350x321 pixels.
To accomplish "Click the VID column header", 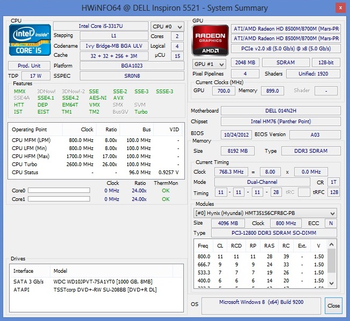I will coord(168,130).
